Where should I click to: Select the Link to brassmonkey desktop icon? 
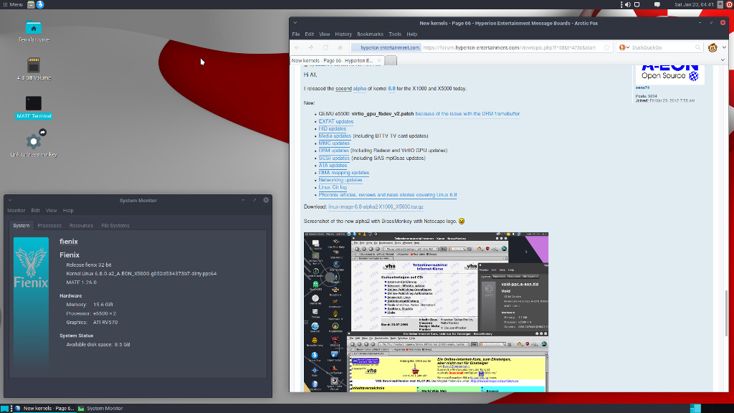tap(34, 143)
